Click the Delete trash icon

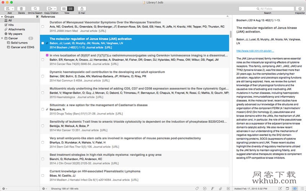pos(21,8)
